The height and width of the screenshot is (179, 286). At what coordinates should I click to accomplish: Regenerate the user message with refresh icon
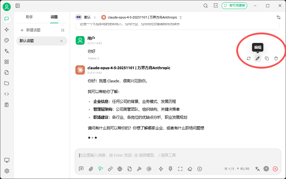(x=248, y=58)
